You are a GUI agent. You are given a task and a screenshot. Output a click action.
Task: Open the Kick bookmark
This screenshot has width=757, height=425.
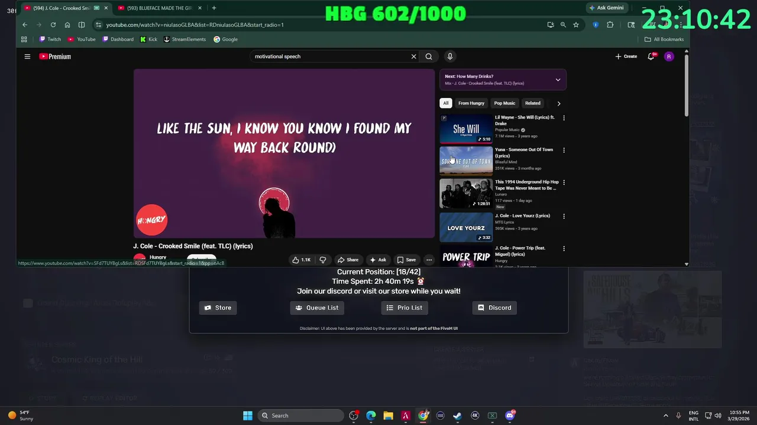point(148,40)
